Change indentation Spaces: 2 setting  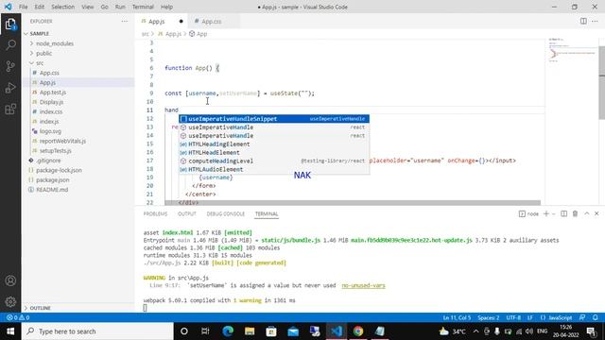tap(488, 317)
